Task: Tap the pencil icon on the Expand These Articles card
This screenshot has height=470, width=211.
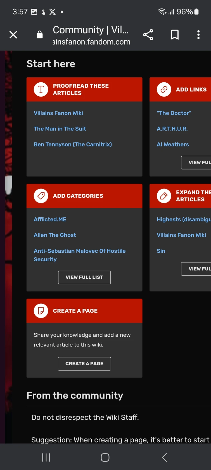Action: (164, 196)
